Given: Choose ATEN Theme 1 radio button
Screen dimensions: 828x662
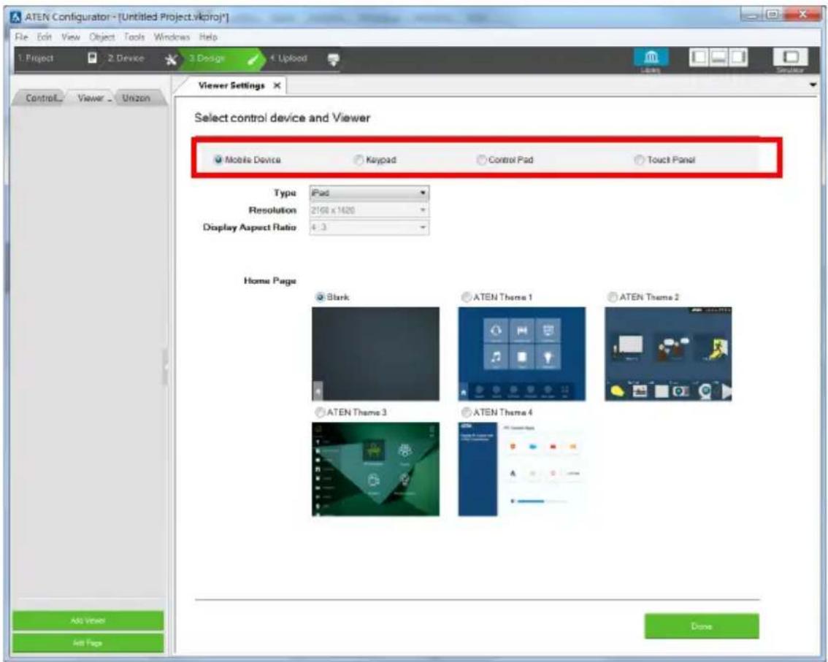Looking at the screenshot, I should point(466,297).
